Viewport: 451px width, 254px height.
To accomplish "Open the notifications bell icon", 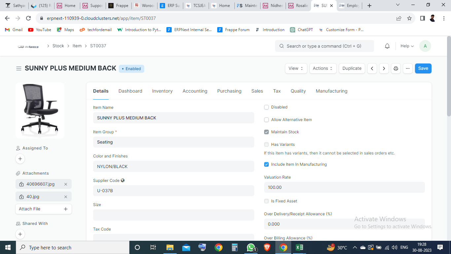I will (387, 46).
